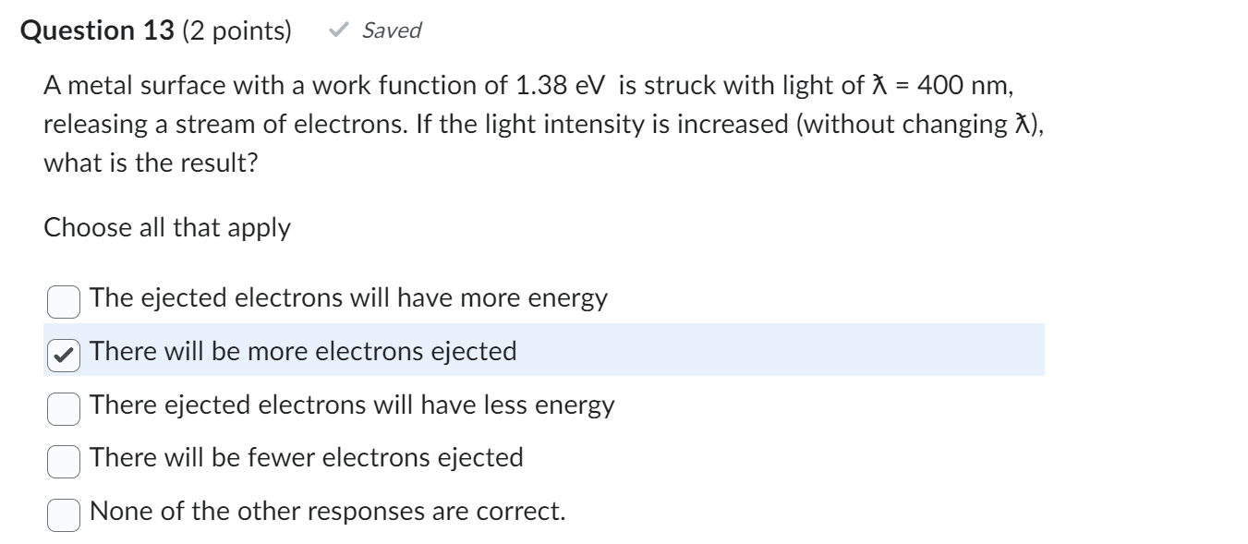Screen dimensions: 1248x544
Task: Select 'There ejected electrons will have less energy'
Action: coord(63,404)
